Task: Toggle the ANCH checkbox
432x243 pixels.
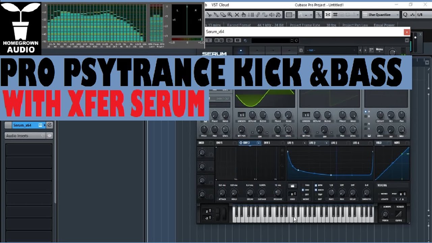Action: pos(316,190)
